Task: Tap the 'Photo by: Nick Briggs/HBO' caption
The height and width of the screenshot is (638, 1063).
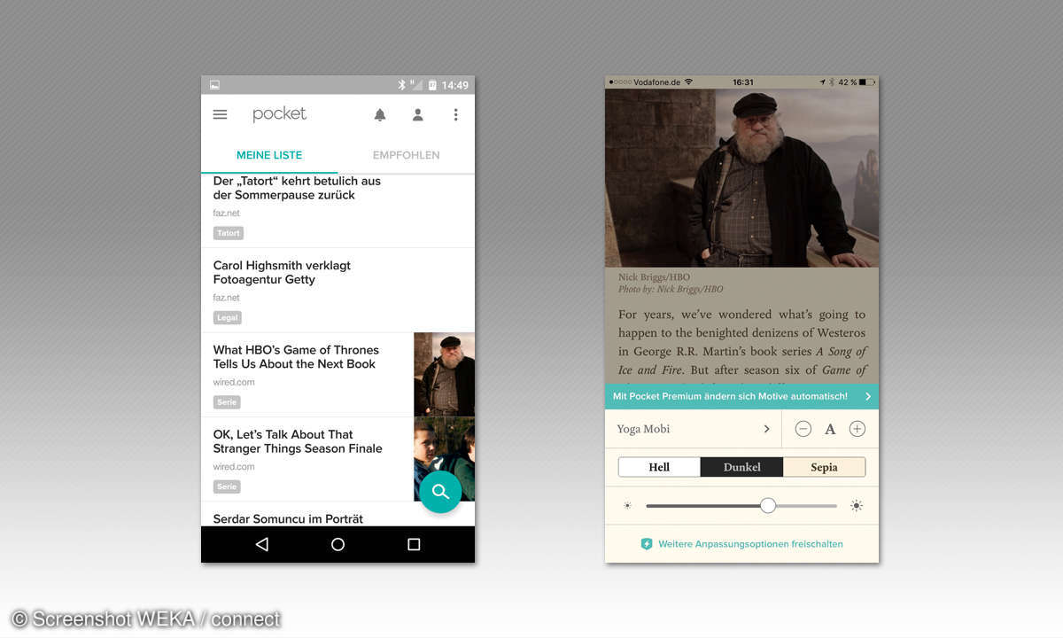Action: [671, 289]
